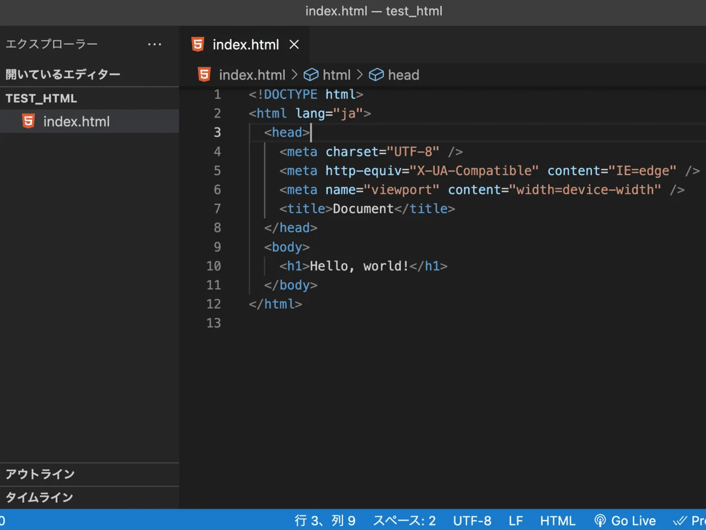Expand the 開いているエディター section
This screenshot has height=530, width=706.
[89, 75]
